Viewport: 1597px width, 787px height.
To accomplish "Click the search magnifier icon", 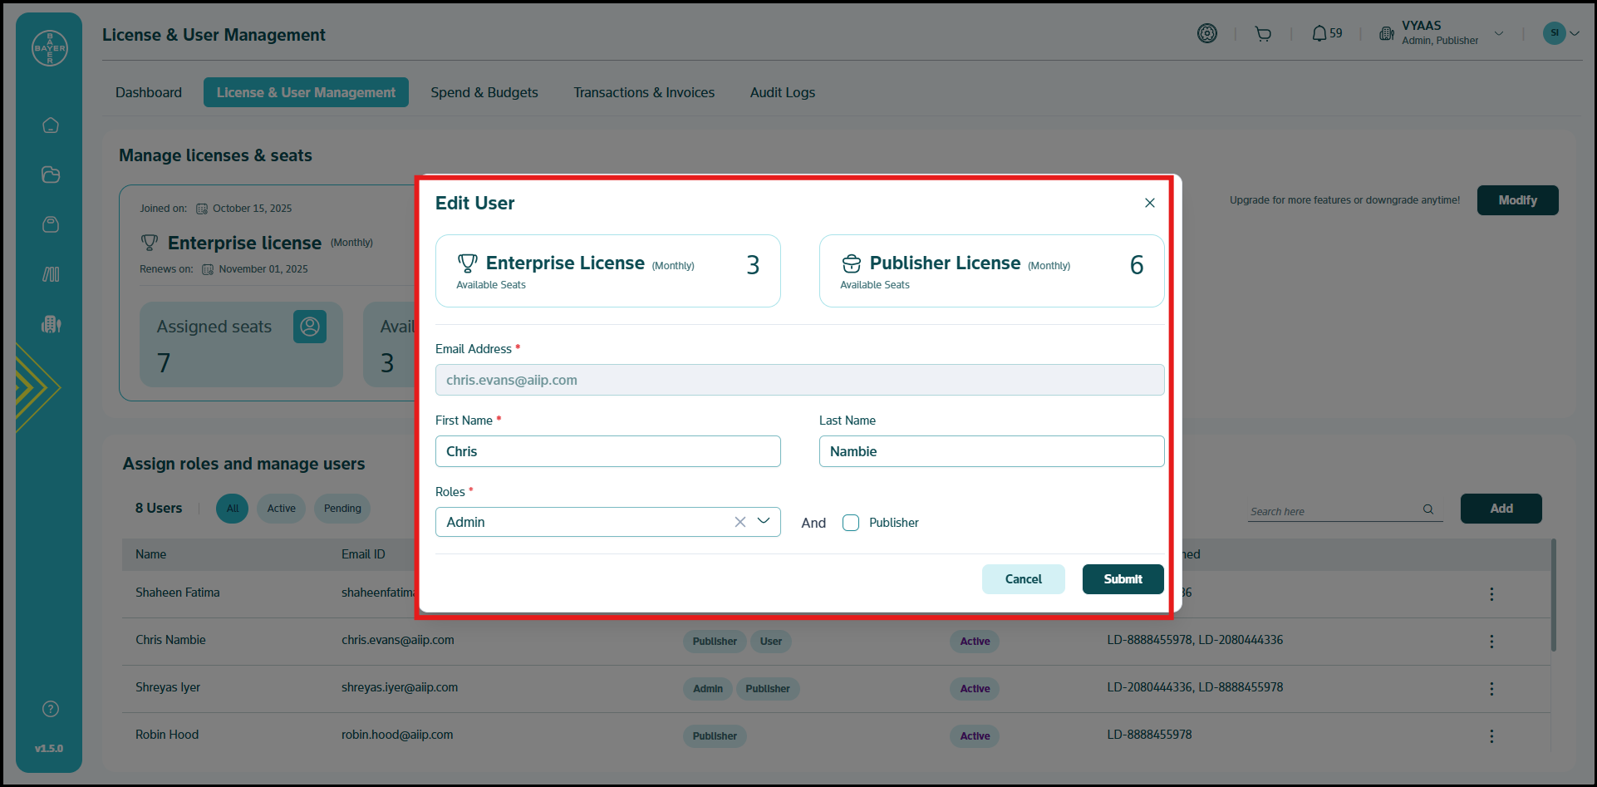I will pyautogui.click(x=1428, y=509).
